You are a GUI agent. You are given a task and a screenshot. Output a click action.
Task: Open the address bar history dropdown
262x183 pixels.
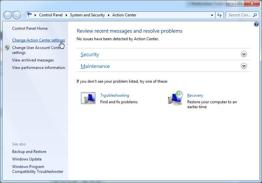point(212,15)
